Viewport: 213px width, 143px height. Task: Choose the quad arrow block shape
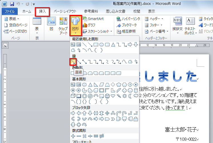pos(107,113)
